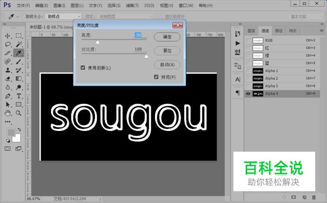The height and width of the screenshot is (203, 327).
Task: Expand more tools ellipsis
Action: click(x=8, y=122)
